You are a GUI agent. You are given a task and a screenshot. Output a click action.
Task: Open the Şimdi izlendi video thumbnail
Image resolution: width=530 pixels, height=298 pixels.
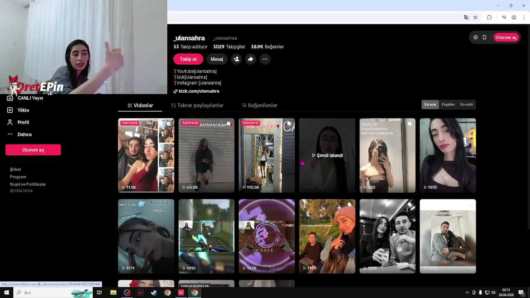[327, 155]
